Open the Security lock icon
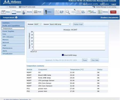This screenshot has height=100, width=120. coord(25,12)
